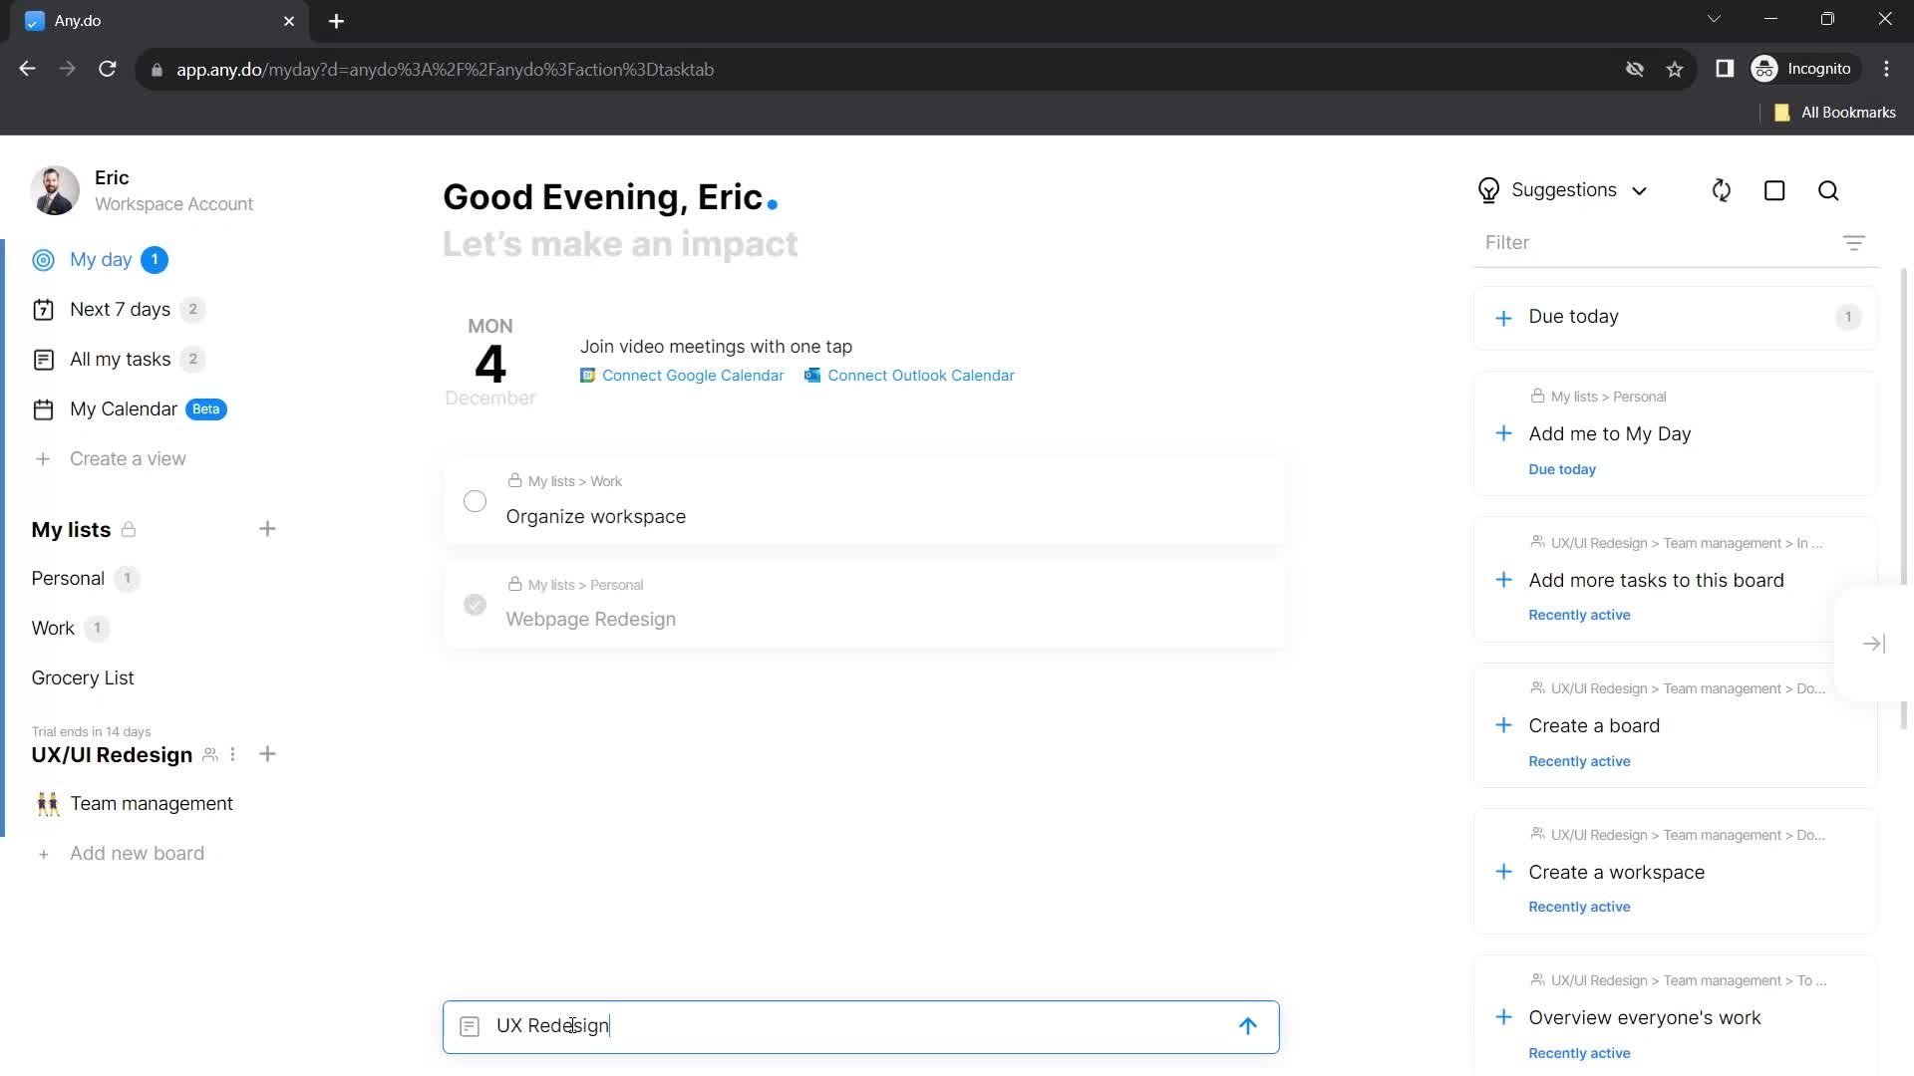This screenshot has height=1076, width=1914.
Task: Toggle completed state of Webpage Redesign
Action: 475,603
